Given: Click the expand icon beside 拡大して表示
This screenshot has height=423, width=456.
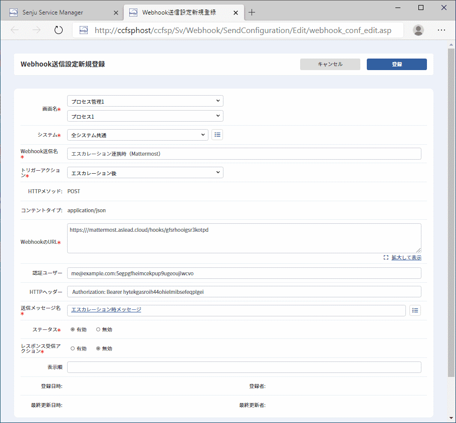Looking at the screenshot, I should (x=386, y=258).
